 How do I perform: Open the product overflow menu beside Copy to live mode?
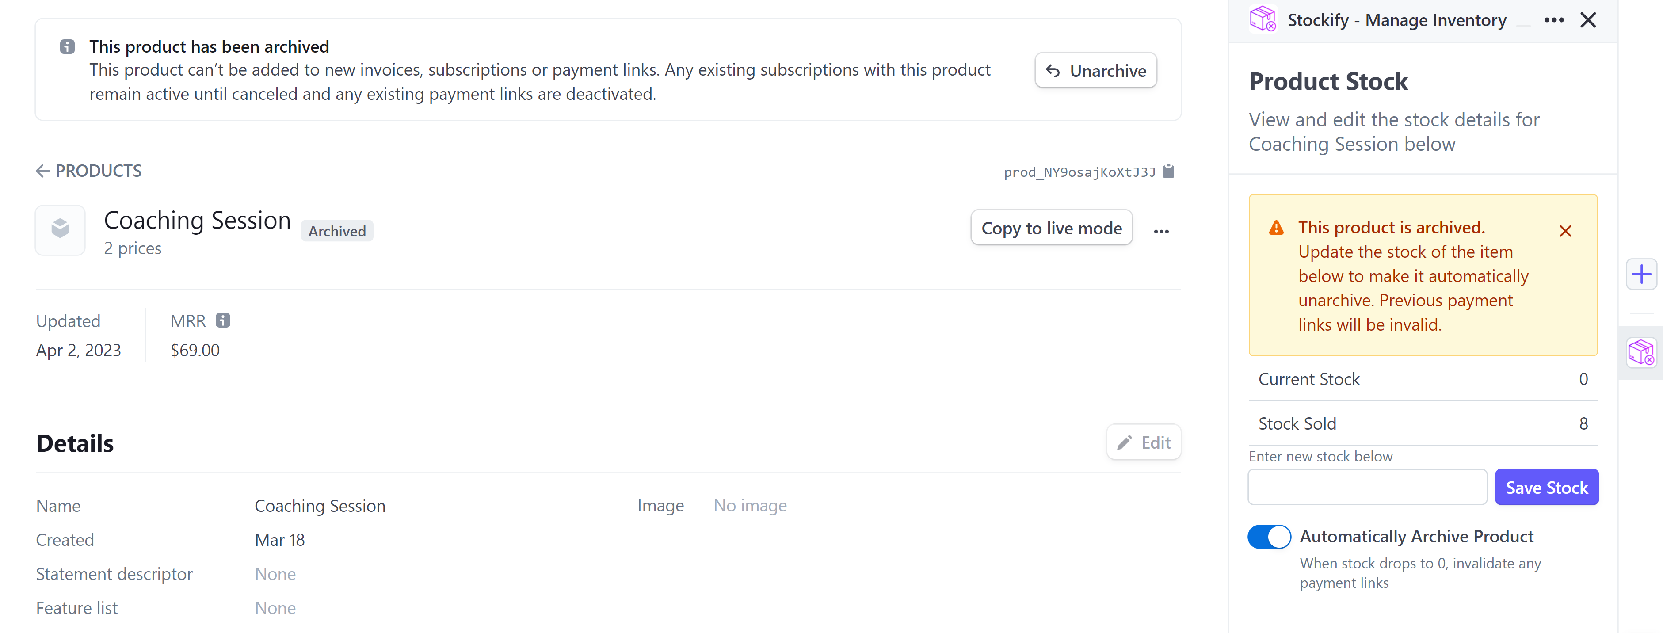pos(1161,231)
